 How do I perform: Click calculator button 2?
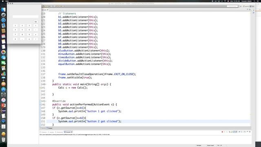click(22, 25)
